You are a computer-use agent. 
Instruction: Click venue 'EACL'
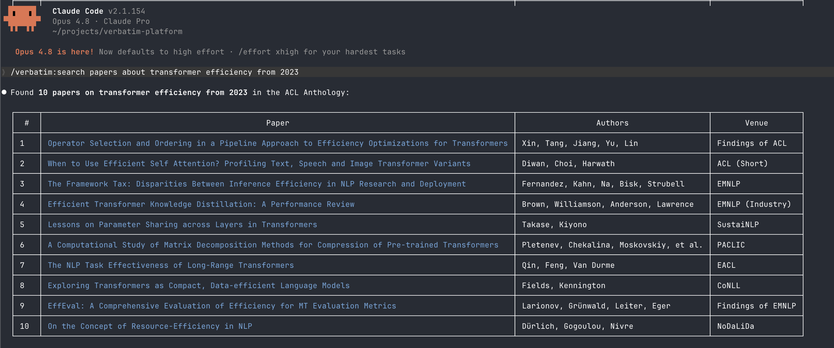point(726,265)
